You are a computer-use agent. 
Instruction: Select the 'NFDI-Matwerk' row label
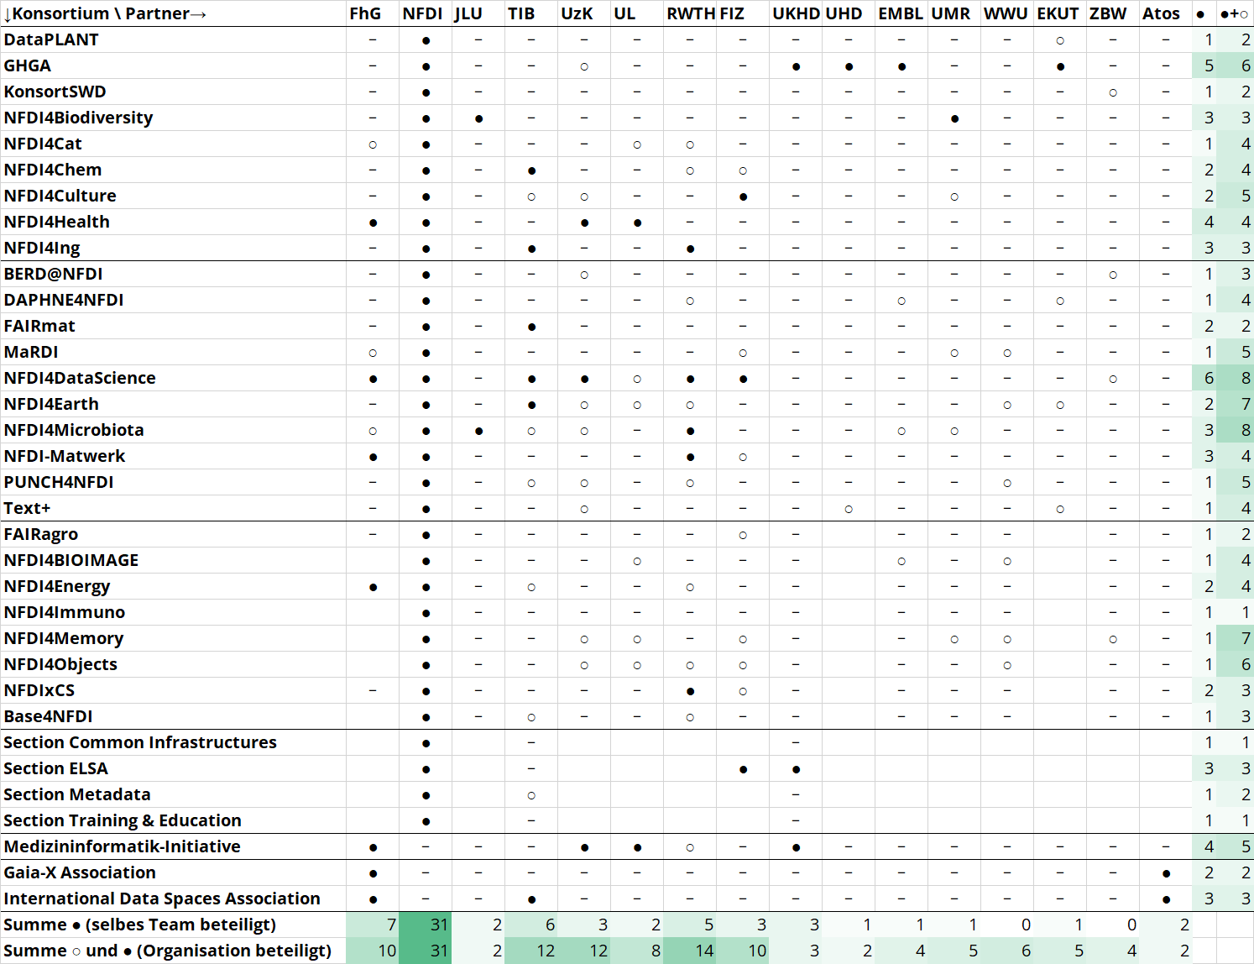coord(65,456)
